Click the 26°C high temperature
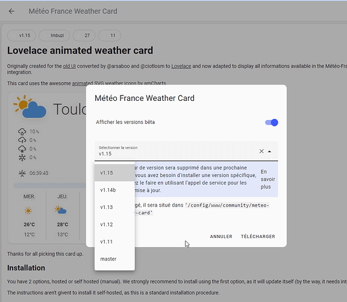347x302 pixels. [29, 225]
